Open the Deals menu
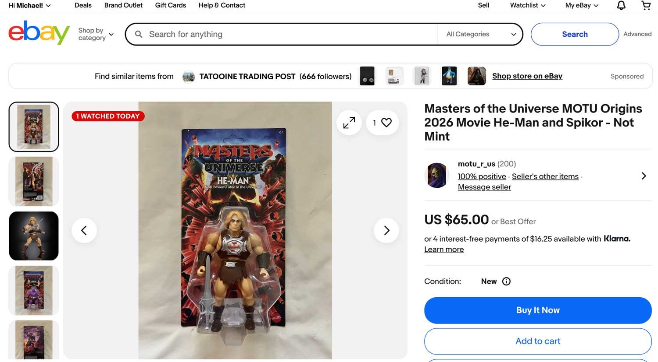 pos(83,5)
